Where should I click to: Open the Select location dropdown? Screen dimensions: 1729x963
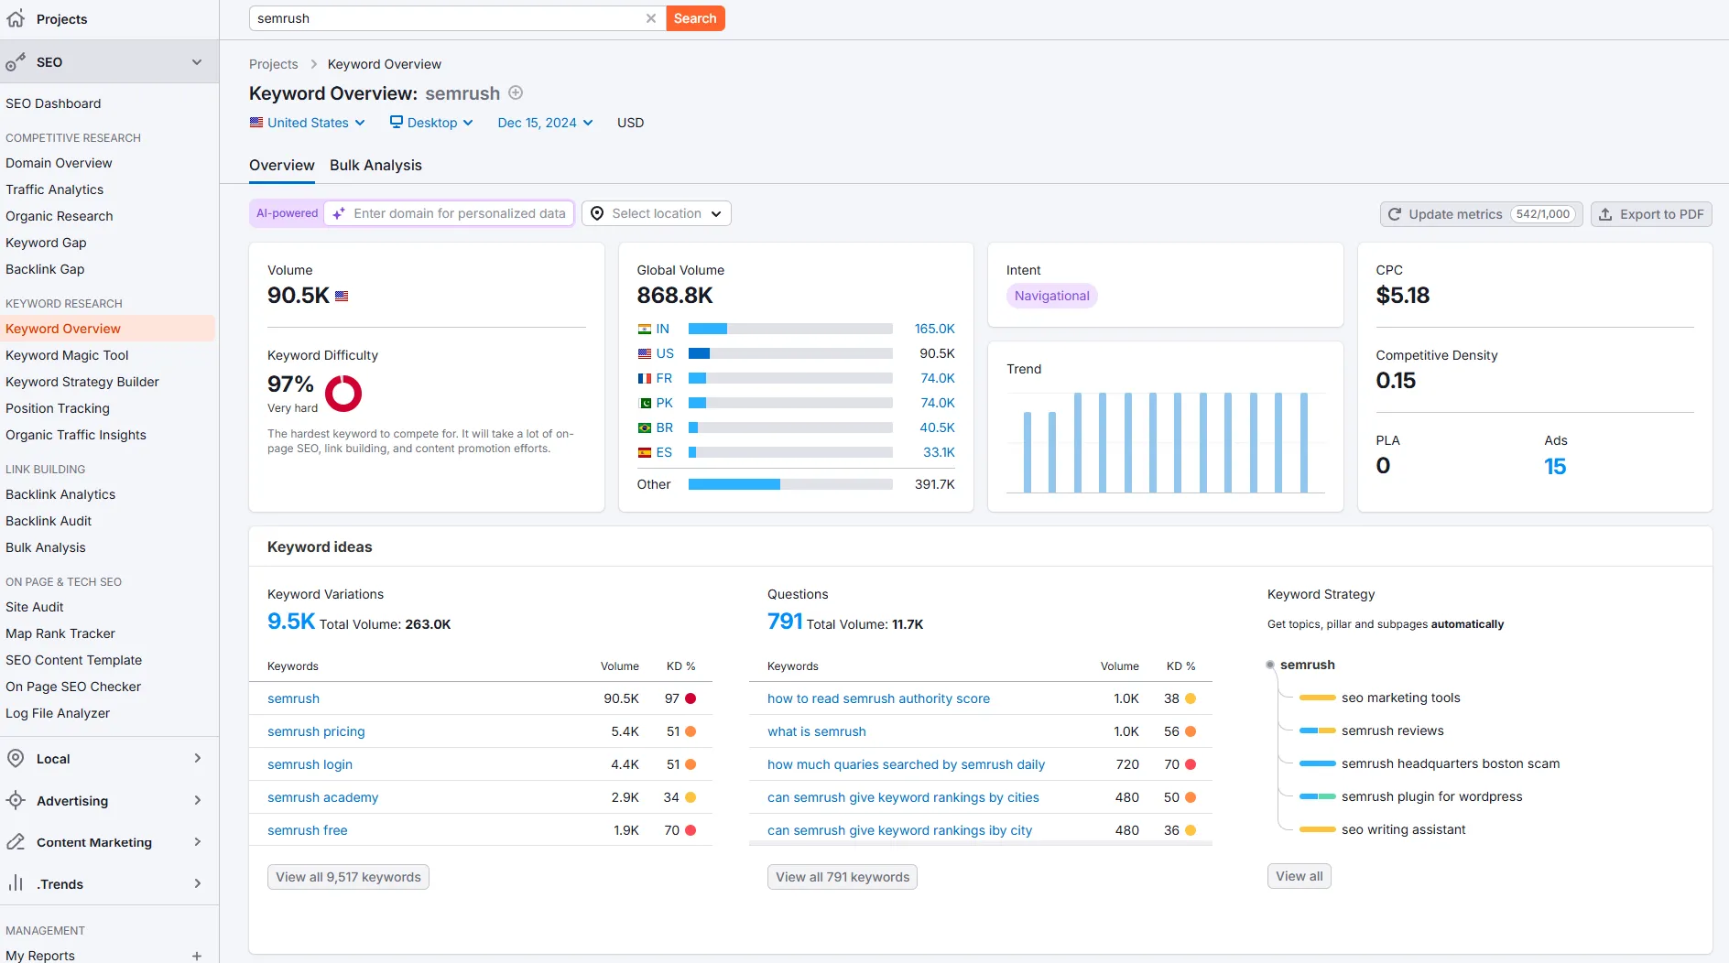click(657, 213)
